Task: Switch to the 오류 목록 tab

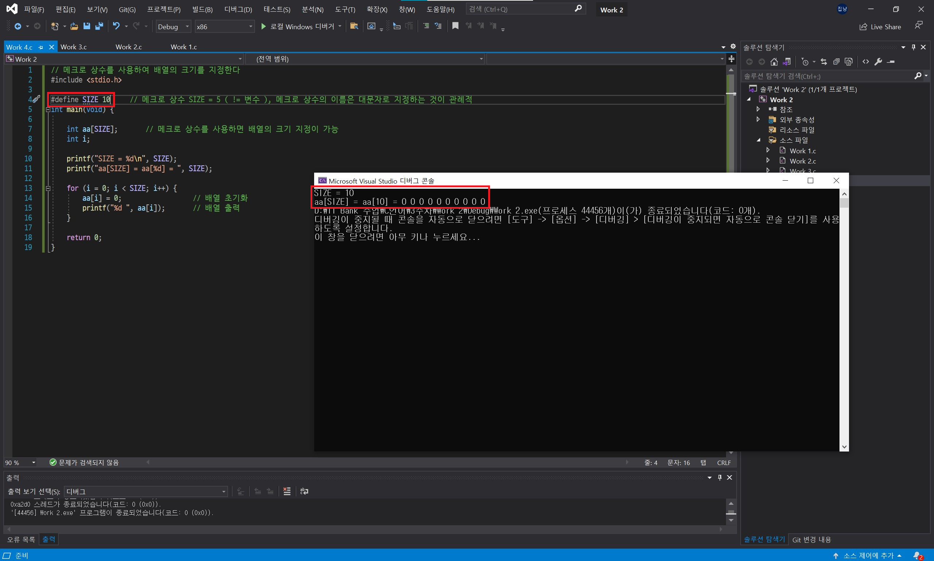Action: pyautogui.click(x=21, y=539)
